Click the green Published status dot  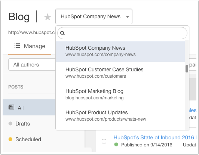point(116,144)
